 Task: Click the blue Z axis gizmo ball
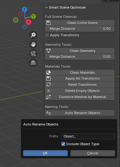coord(25,9)
